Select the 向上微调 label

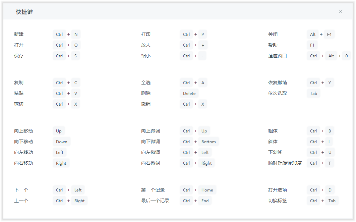point(151,131)
